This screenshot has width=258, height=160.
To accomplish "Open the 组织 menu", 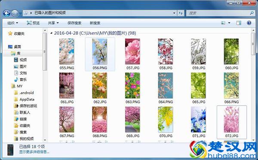I will (x=12, y=23).
